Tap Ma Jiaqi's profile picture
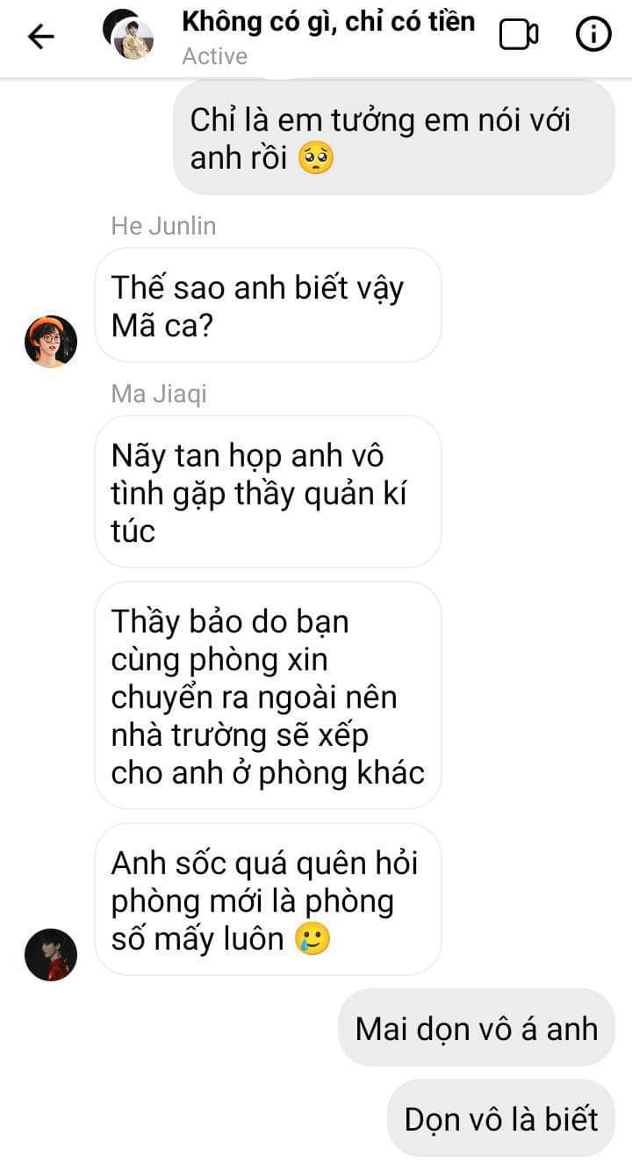 (x=51, y=954)
